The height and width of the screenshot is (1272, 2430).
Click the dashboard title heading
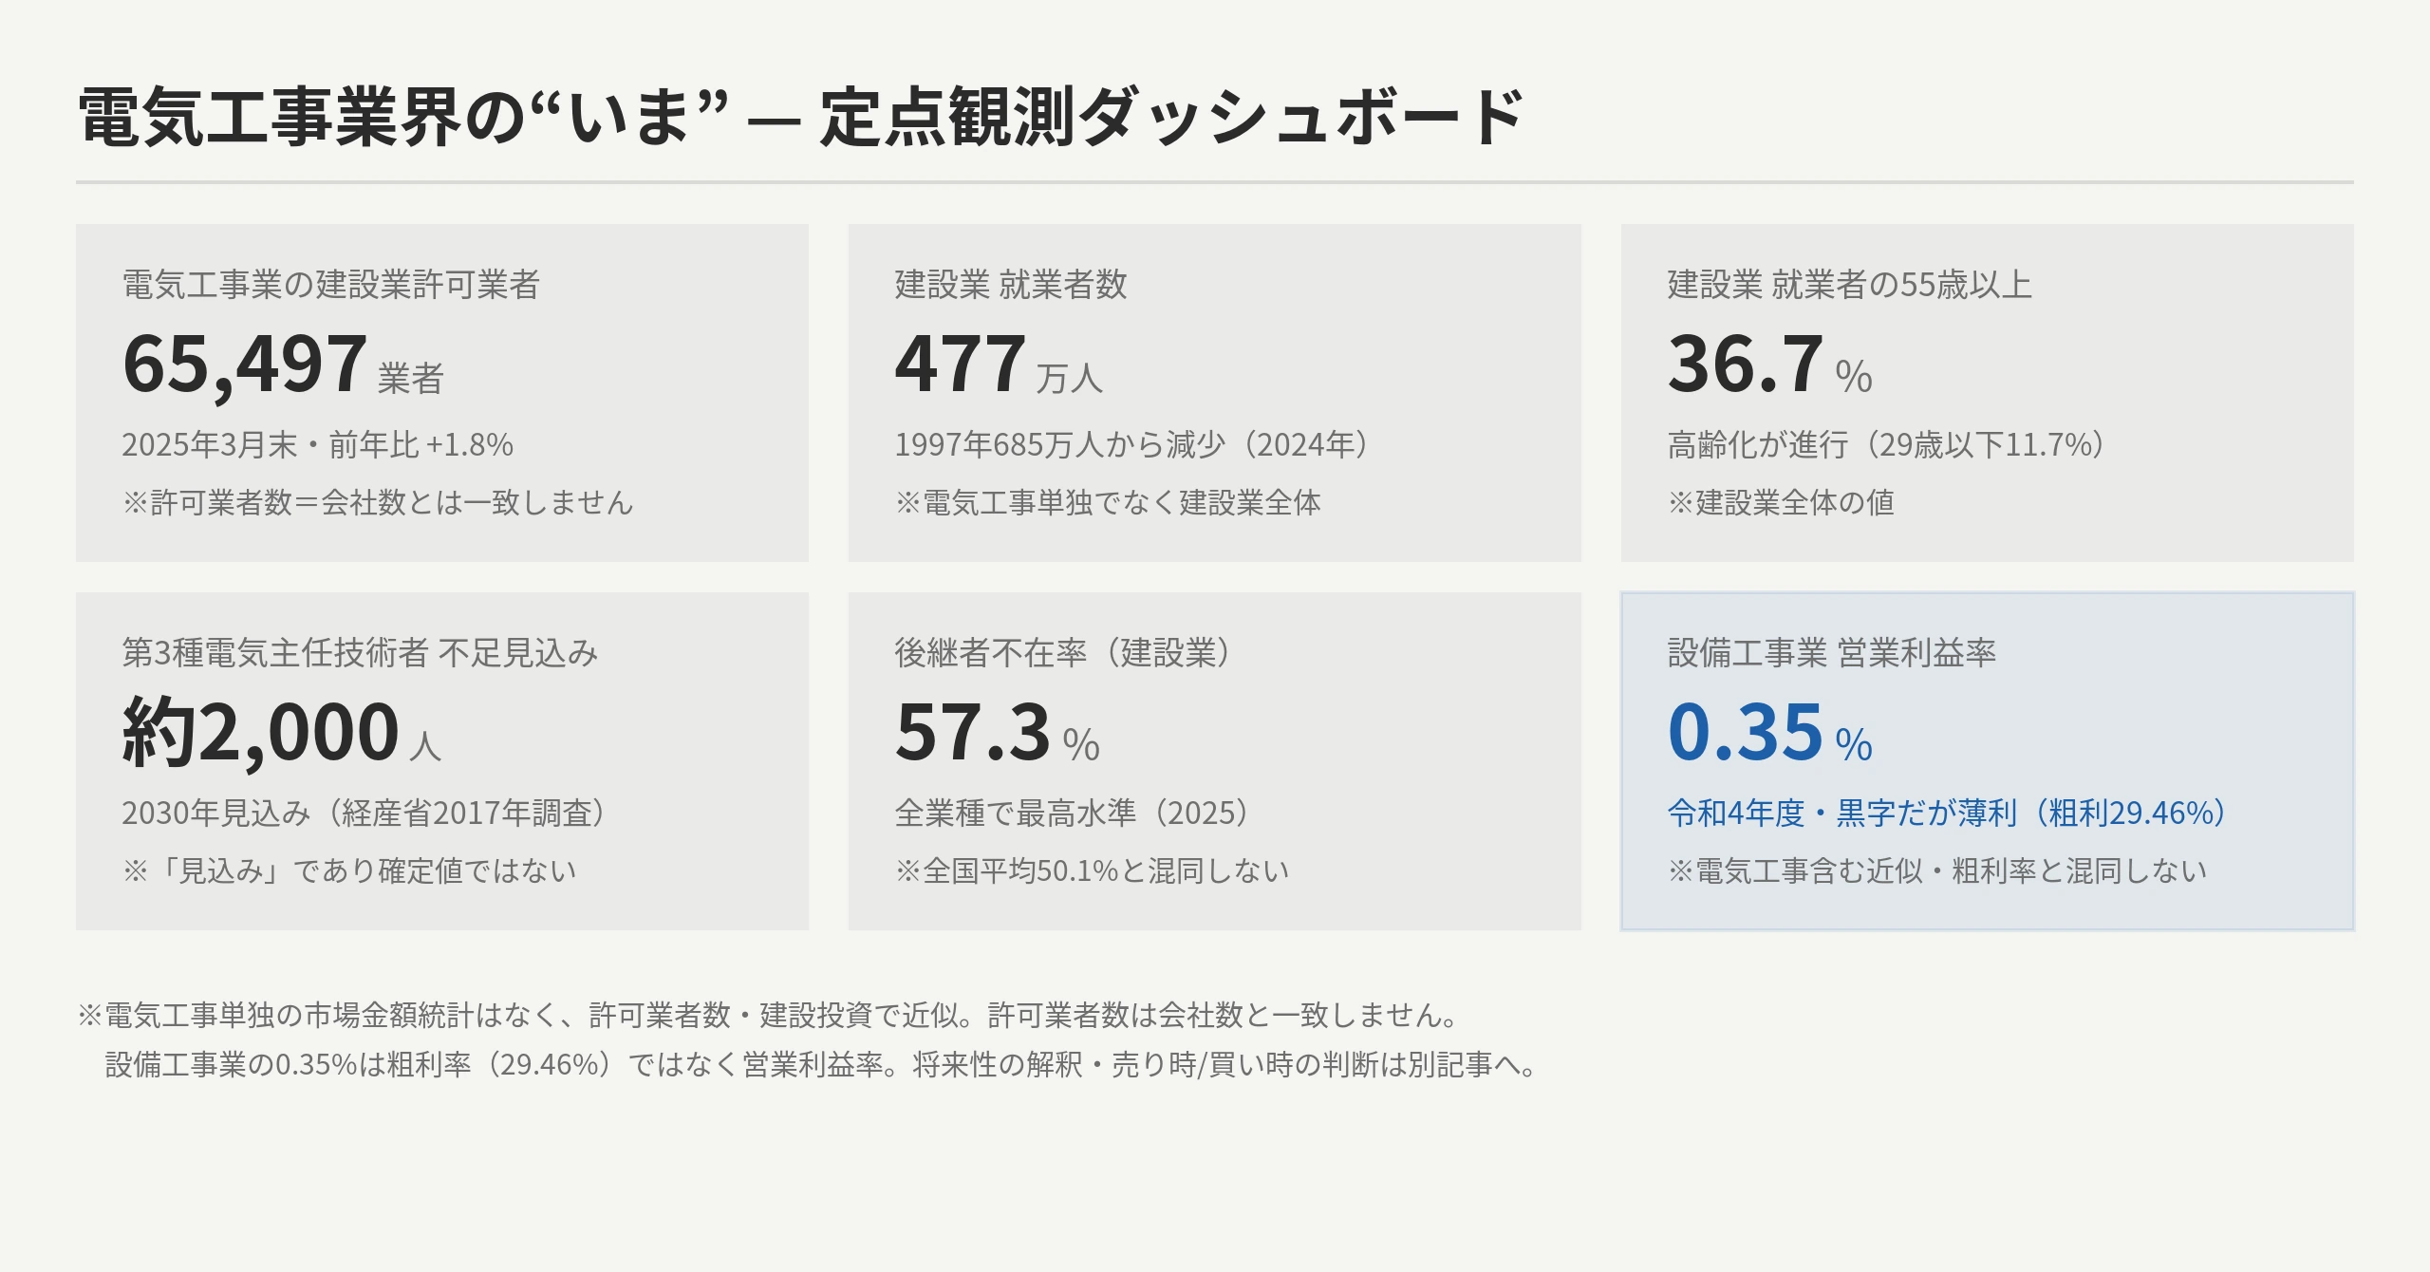click(800, 118)
